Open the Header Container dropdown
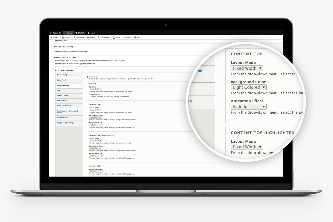 coord(95,89)
